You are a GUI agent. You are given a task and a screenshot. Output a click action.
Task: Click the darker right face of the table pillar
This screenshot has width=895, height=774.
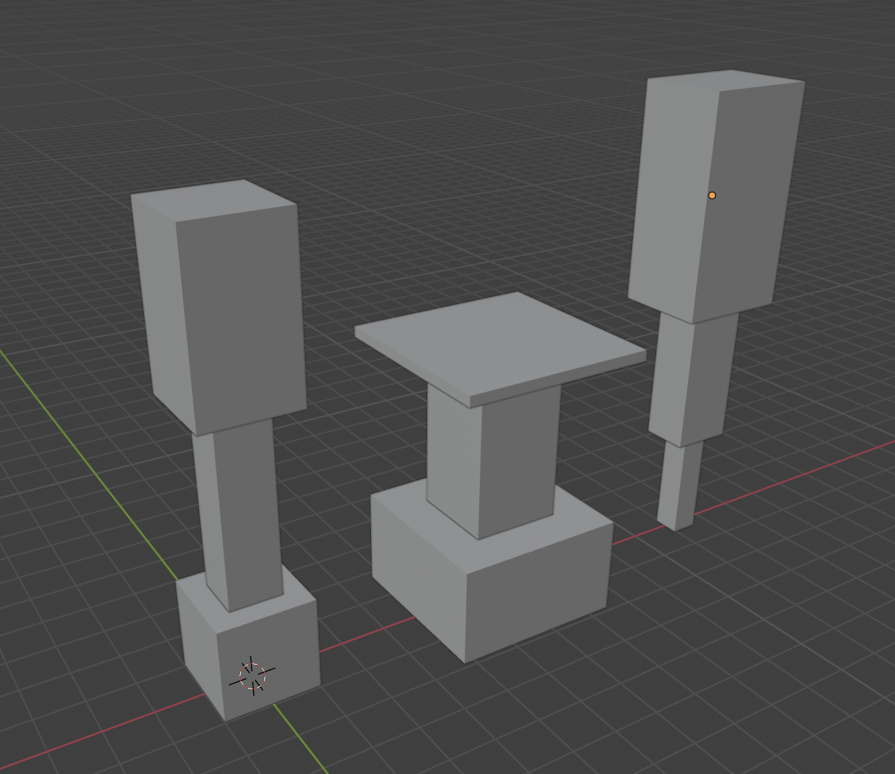point(518,462)
